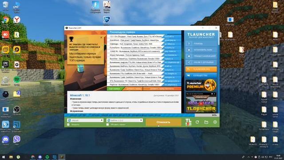Click the refresh icon in the launcher

coord(197,122)
